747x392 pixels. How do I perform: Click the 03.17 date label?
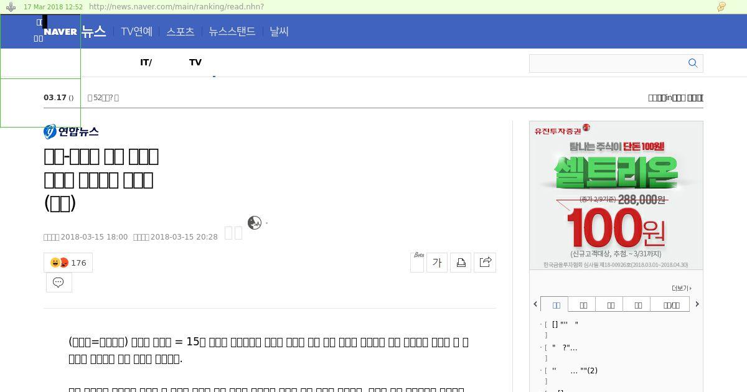point(55,98)
